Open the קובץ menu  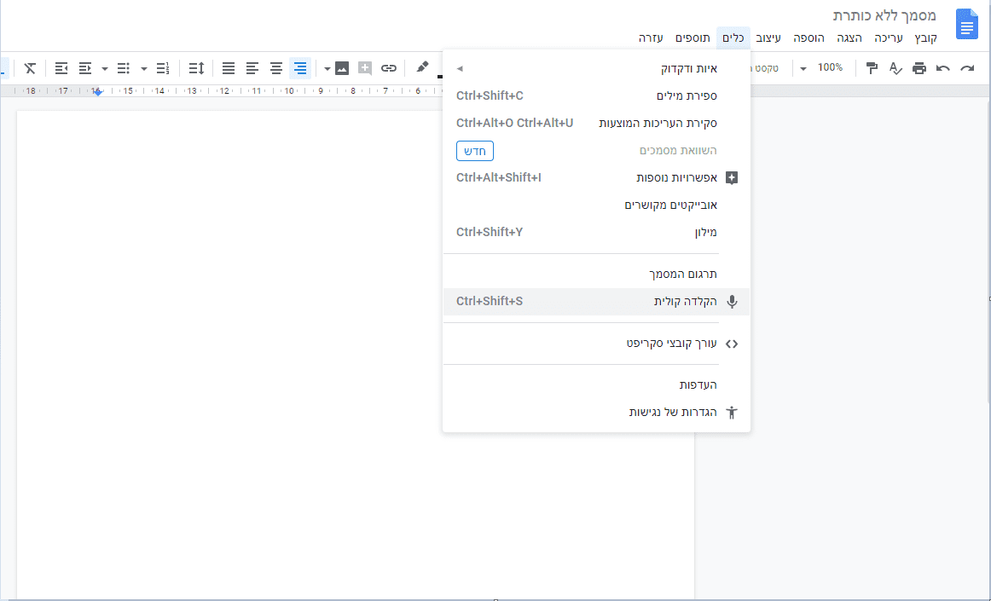(925, 38)
